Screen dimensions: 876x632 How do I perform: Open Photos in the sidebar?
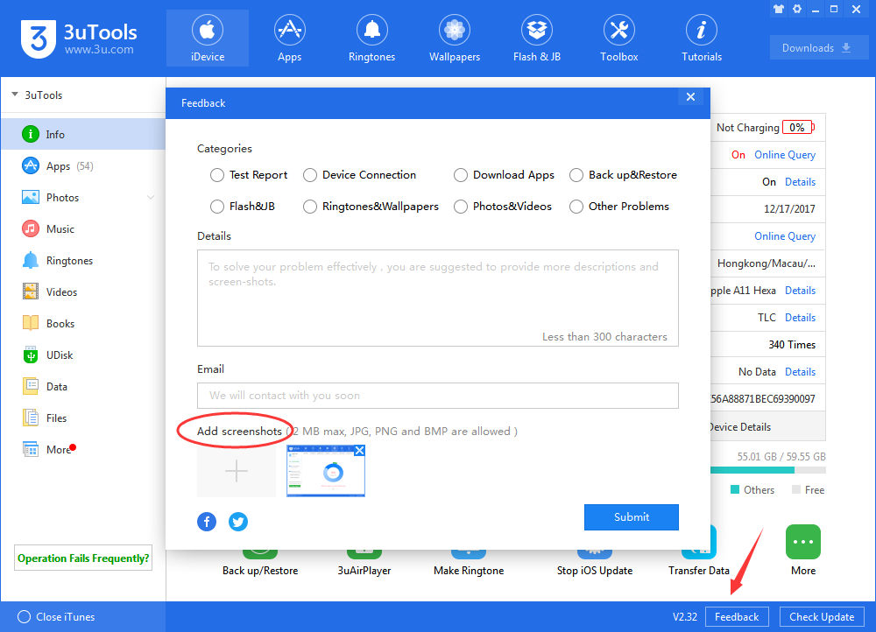[x=83, y=197]
